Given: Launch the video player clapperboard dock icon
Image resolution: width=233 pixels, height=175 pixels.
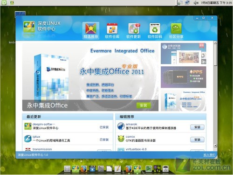Looking at the screenshot, I should pyautogui.click(x=92, y=169).
